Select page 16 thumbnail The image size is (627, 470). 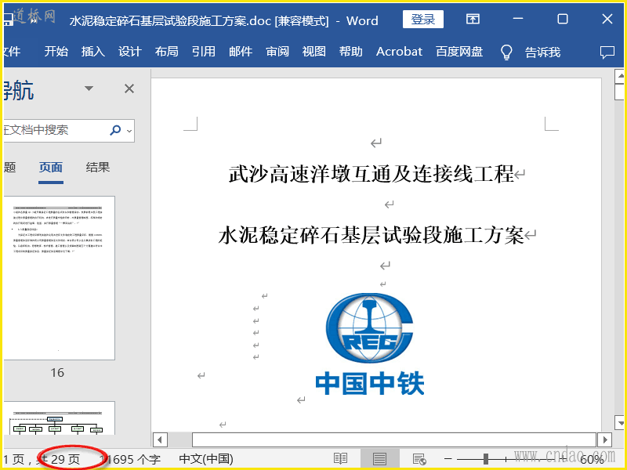pyautogui.click(x=60, y=278)
